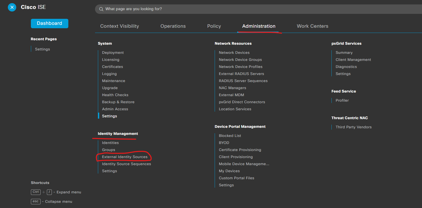Open Client Management page

click(x=353, y=60)
